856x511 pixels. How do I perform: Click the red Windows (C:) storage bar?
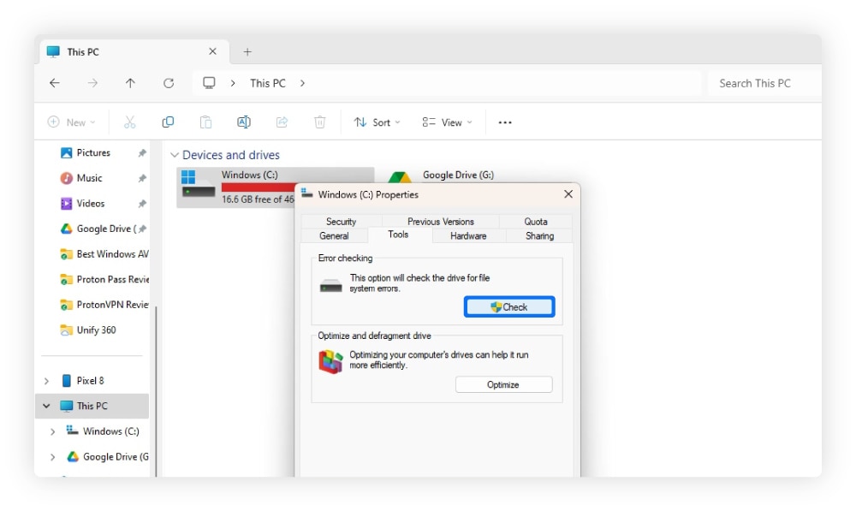[258, 187]
